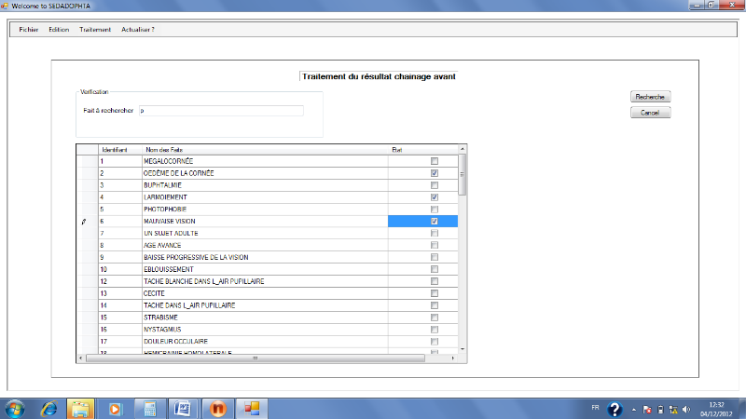This screenshot has width=746, height=419.
Task: Click the Cancel button
Action: click(x=650, y=113)
